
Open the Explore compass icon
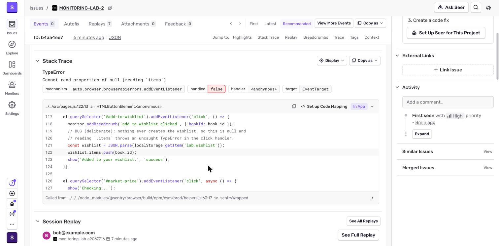point(12,44)
